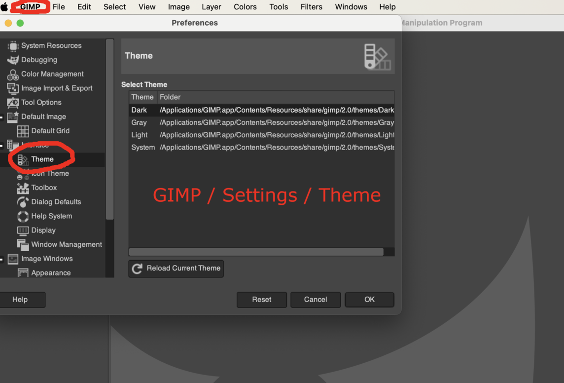This screenshot has width=564, height=383.
Task: Click the theme list horizontal scrollbar
Action: point(256,252)
